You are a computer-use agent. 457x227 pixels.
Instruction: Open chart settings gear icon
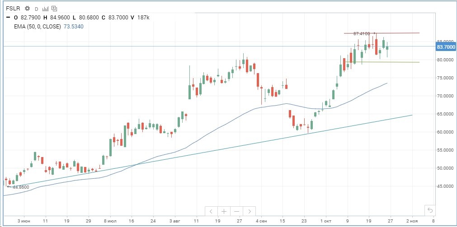[x=27, y=9]
